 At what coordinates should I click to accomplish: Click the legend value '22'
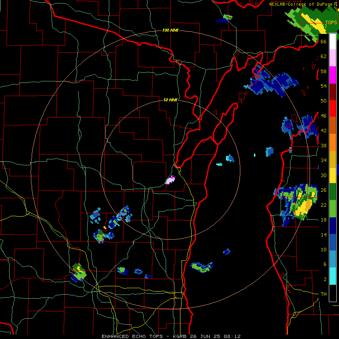coord(324,205)
